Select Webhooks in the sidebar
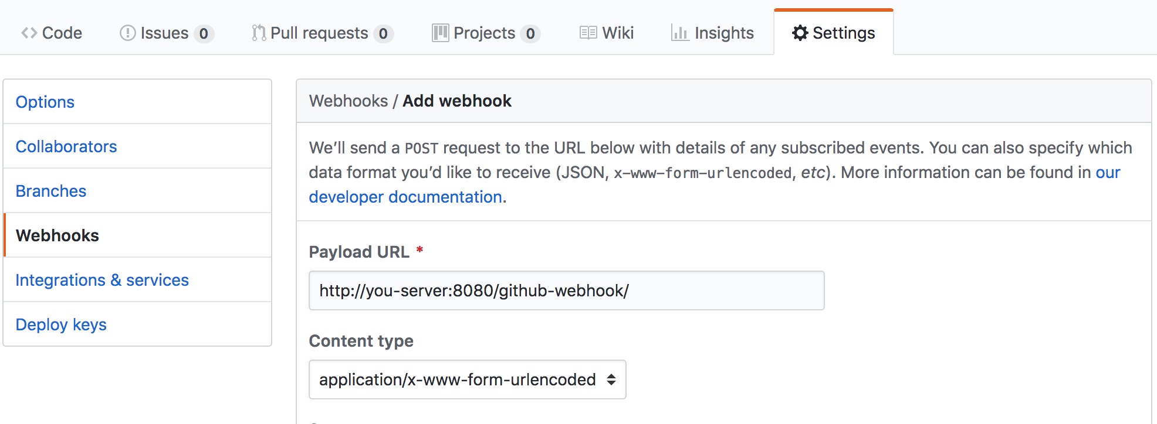The width and height of the screenshot is (1157, 424). point(137,235)
